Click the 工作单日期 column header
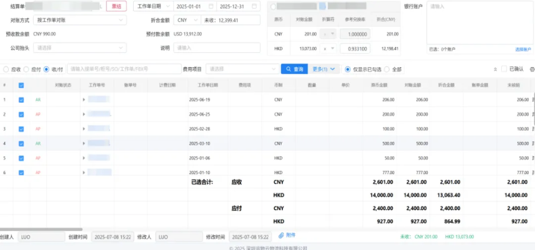This screenshot has width=535, height=250. click(x=208, y=86)
